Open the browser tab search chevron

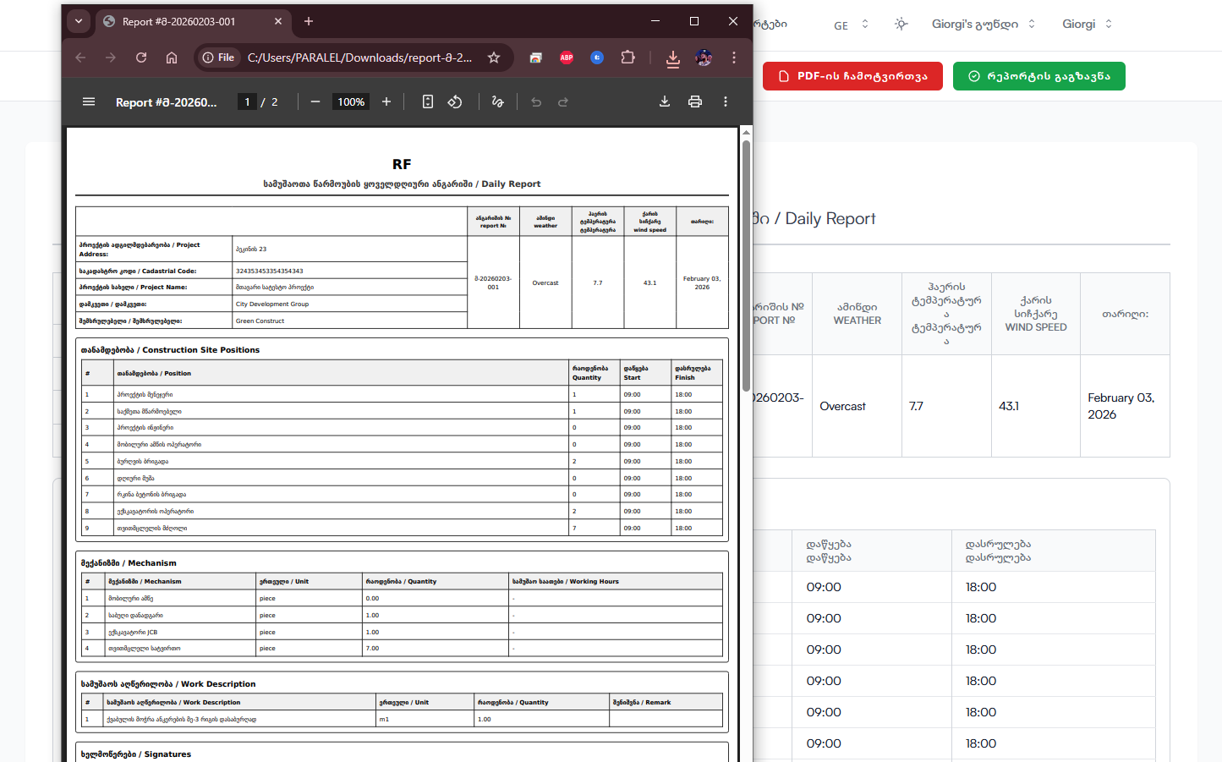point(79,21)
